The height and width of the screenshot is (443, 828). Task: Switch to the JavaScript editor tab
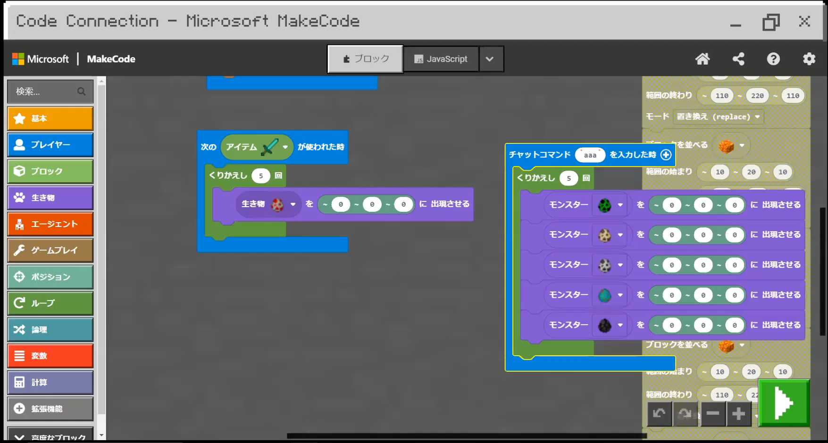441,59
